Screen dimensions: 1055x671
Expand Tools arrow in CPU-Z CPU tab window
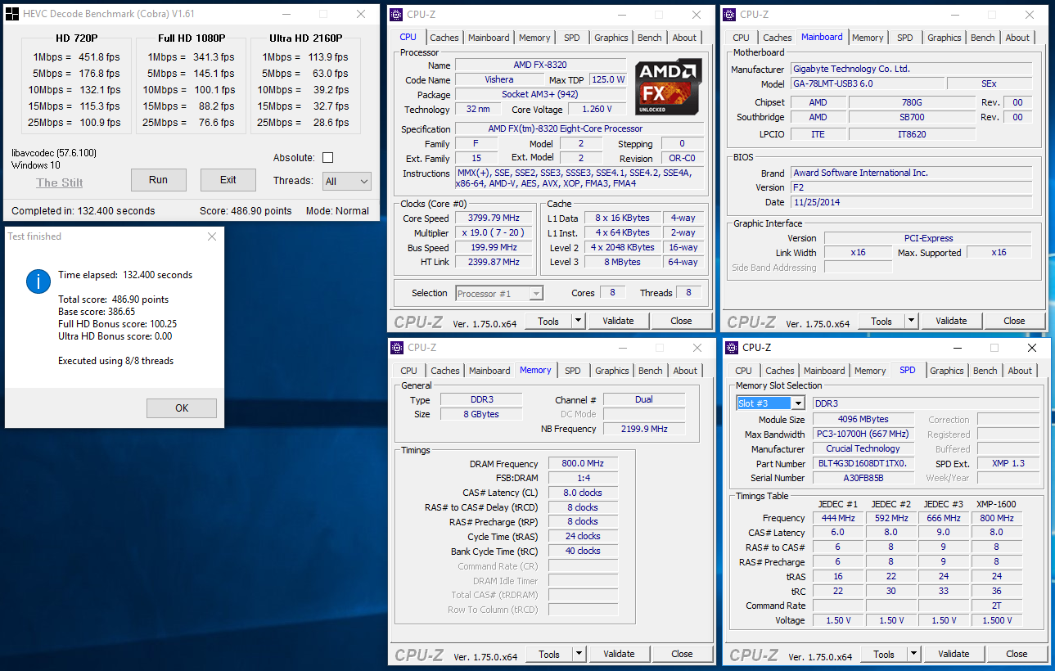tap(578, 321)
